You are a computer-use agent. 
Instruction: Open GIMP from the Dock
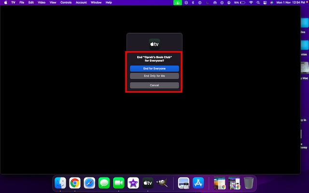coord(162,183)
